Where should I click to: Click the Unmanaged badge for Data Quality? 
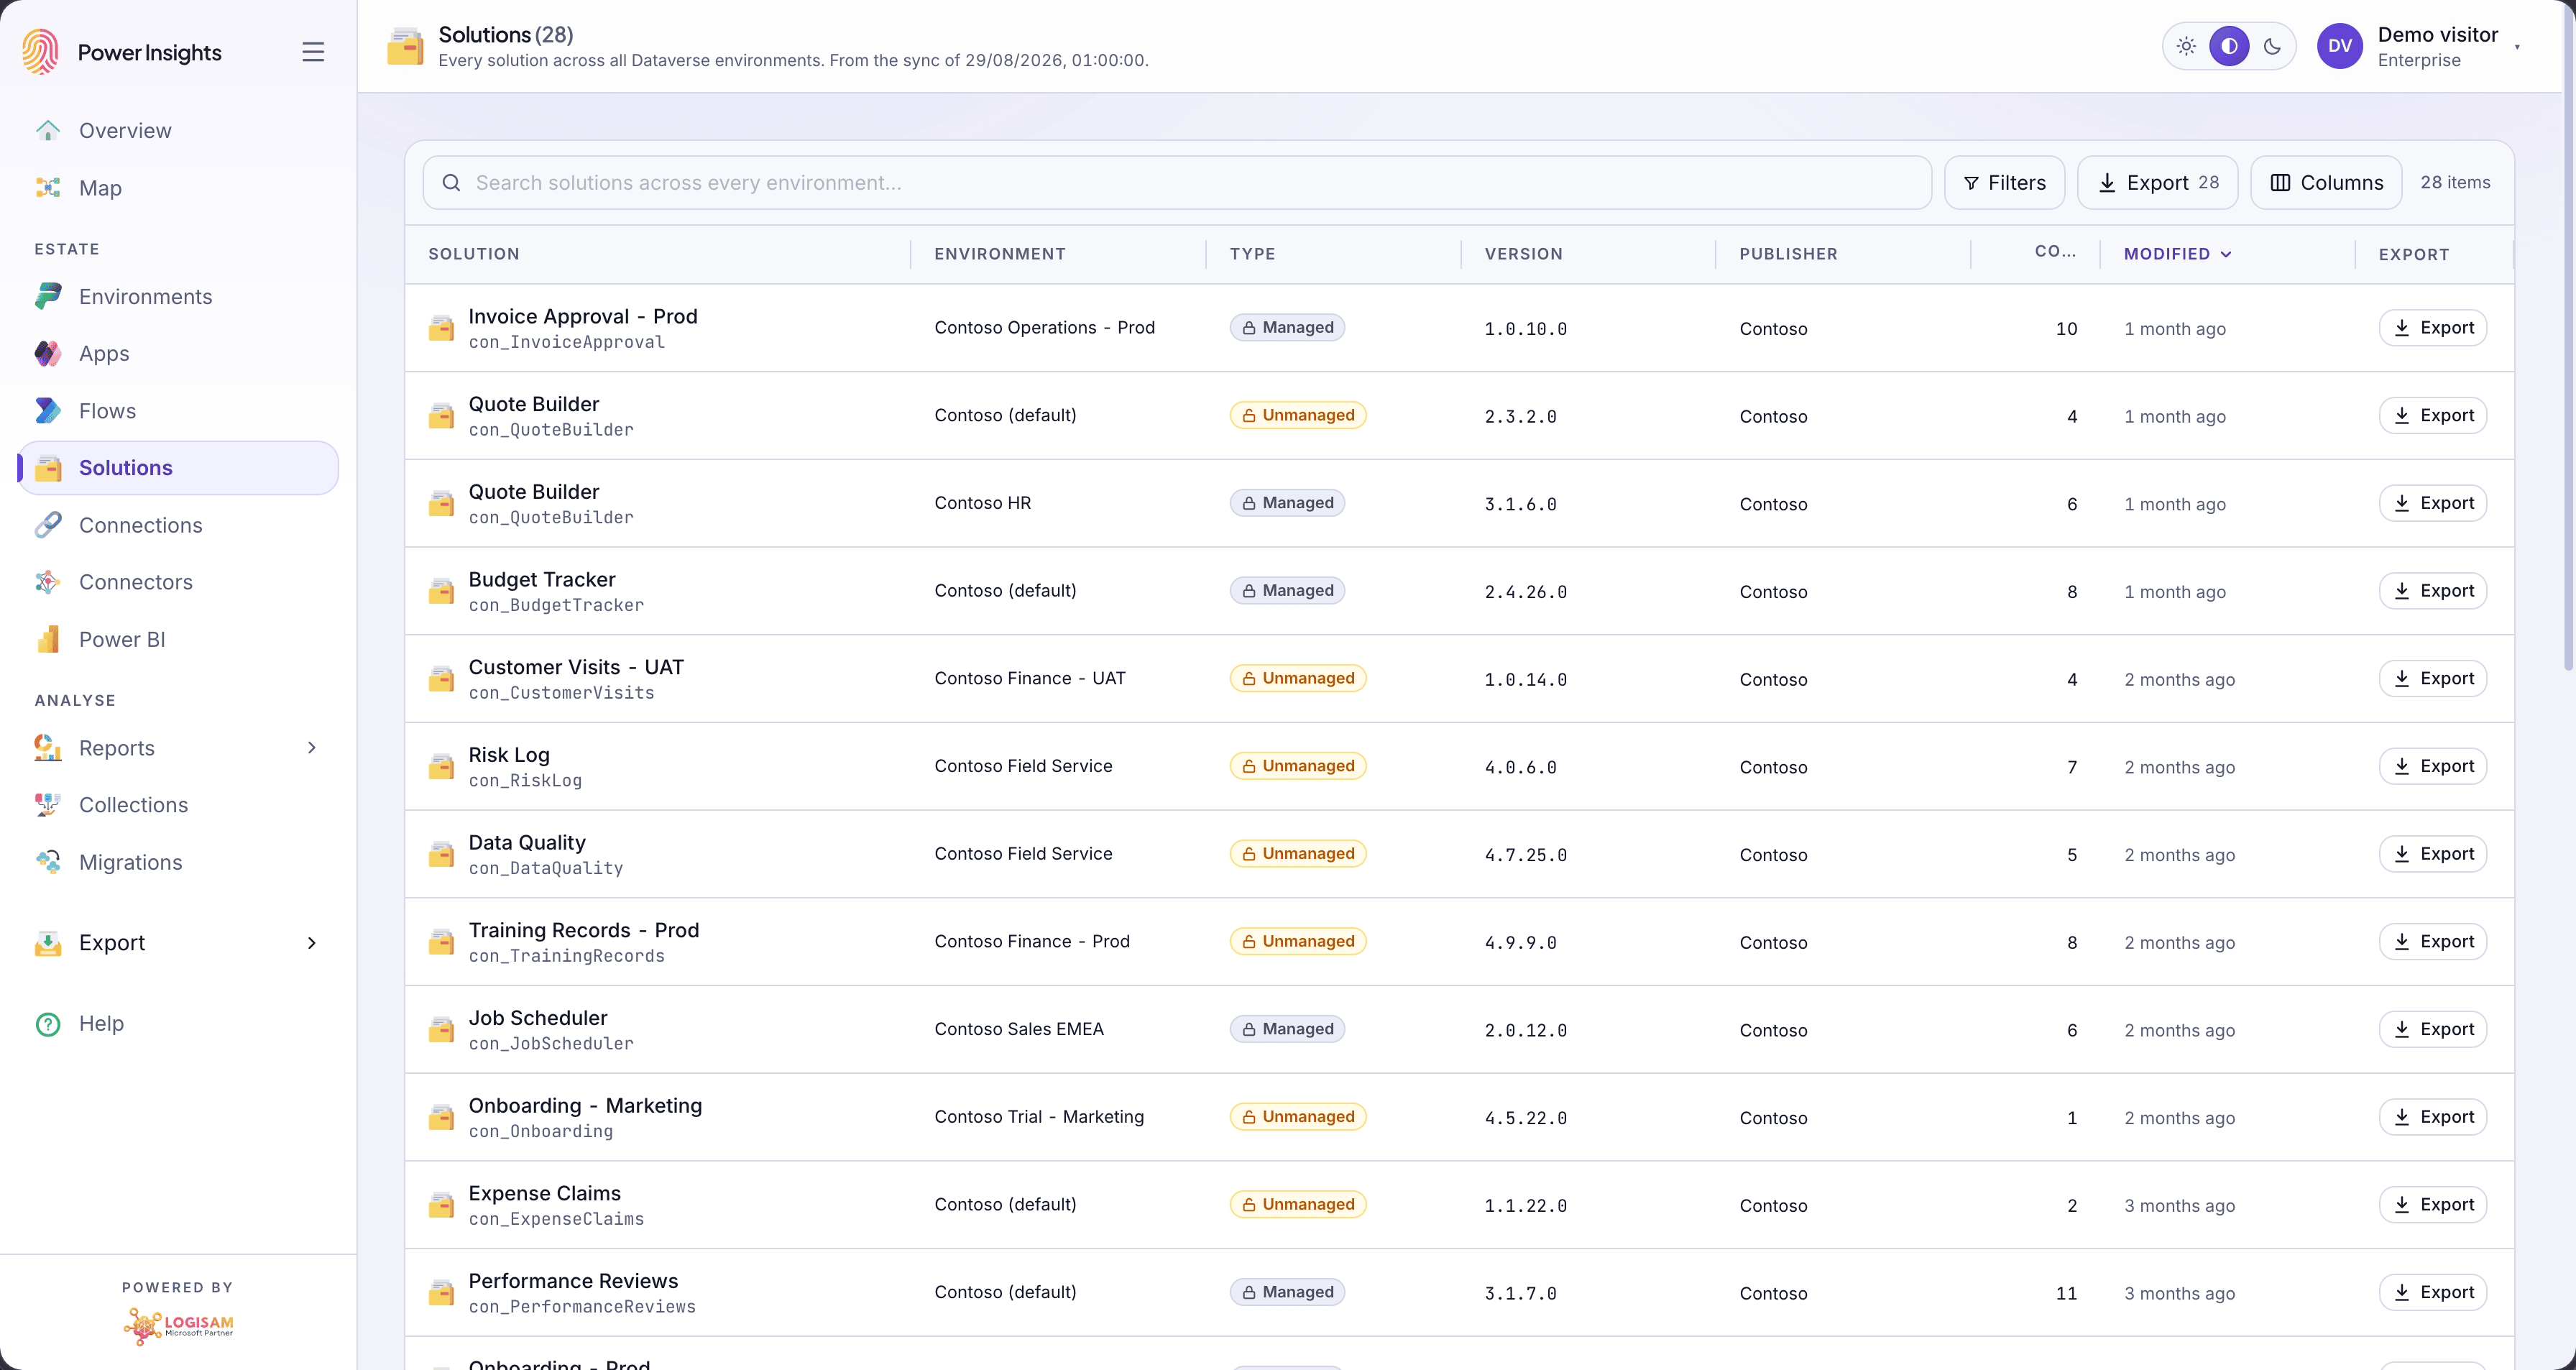1298,854
